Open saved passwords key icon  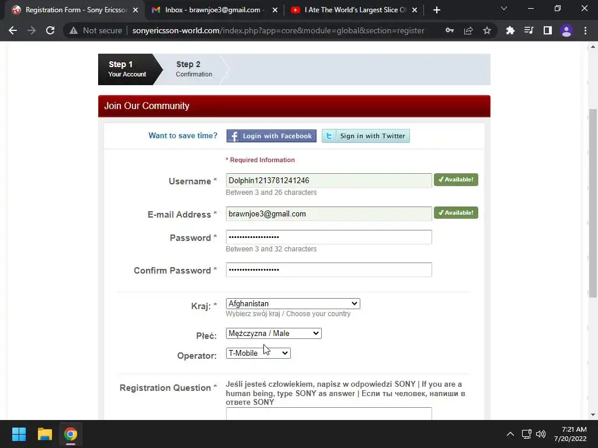[x=450, y=30]
